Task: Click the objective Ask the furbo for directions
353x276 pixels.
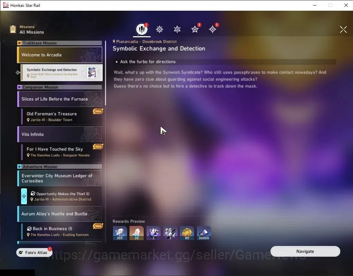Action: pos(148,62)
